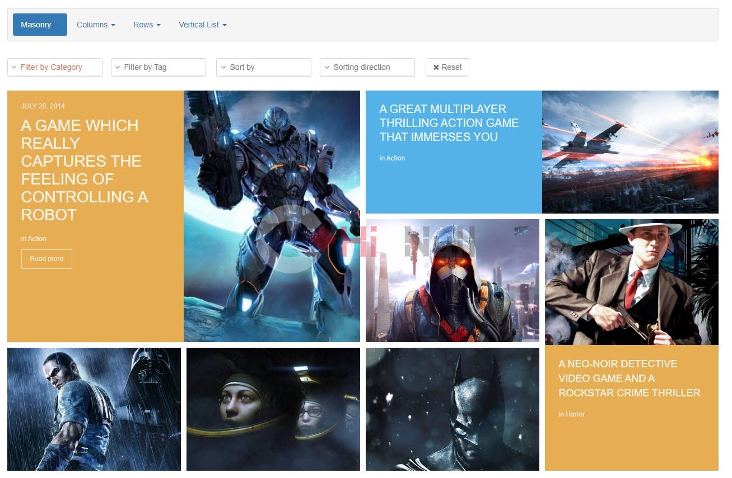732x478 pixels.
Task: Click the Reset filters button
Action: 447,67
